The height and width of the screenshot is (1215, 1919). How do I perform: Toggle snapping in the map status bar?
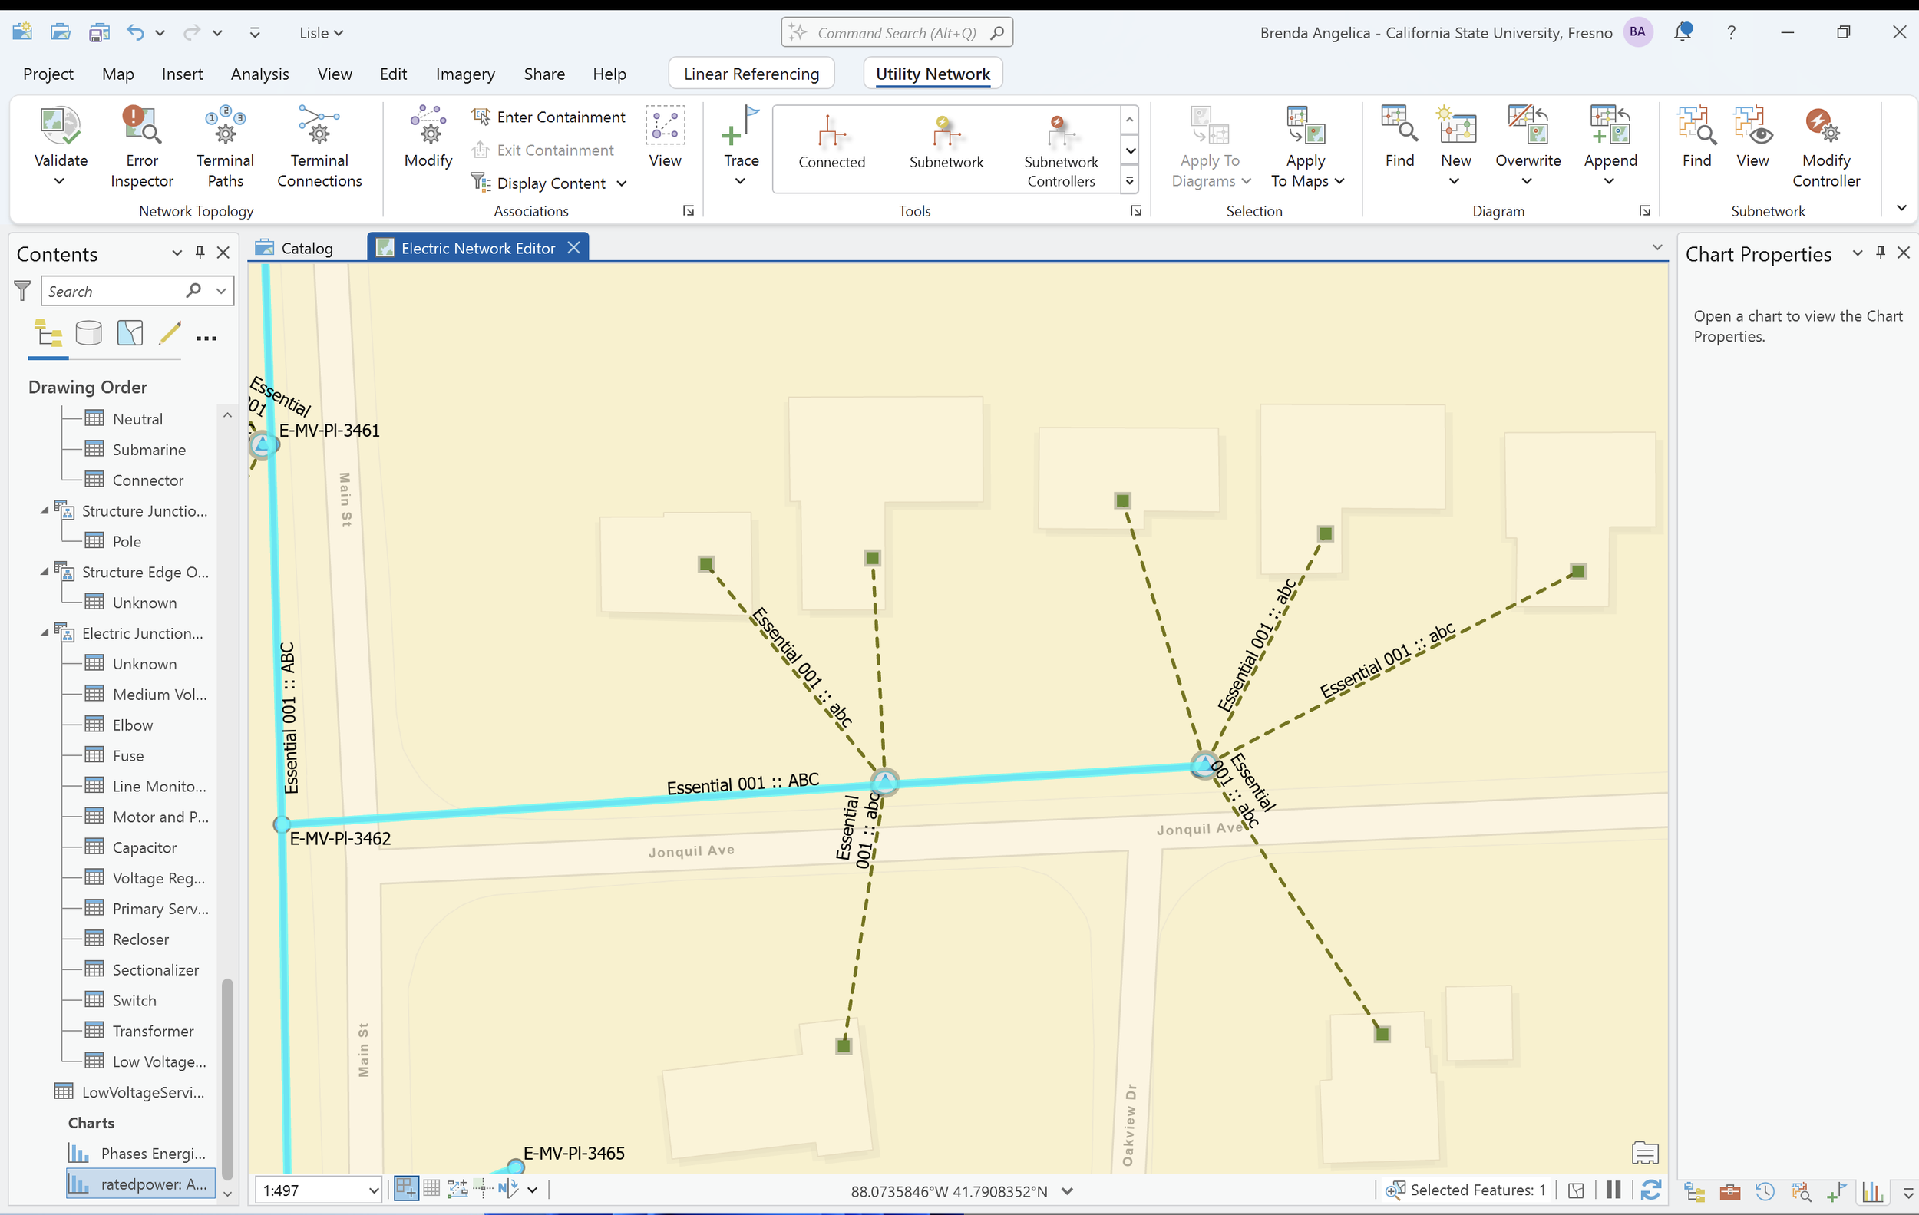(406, 1190)
